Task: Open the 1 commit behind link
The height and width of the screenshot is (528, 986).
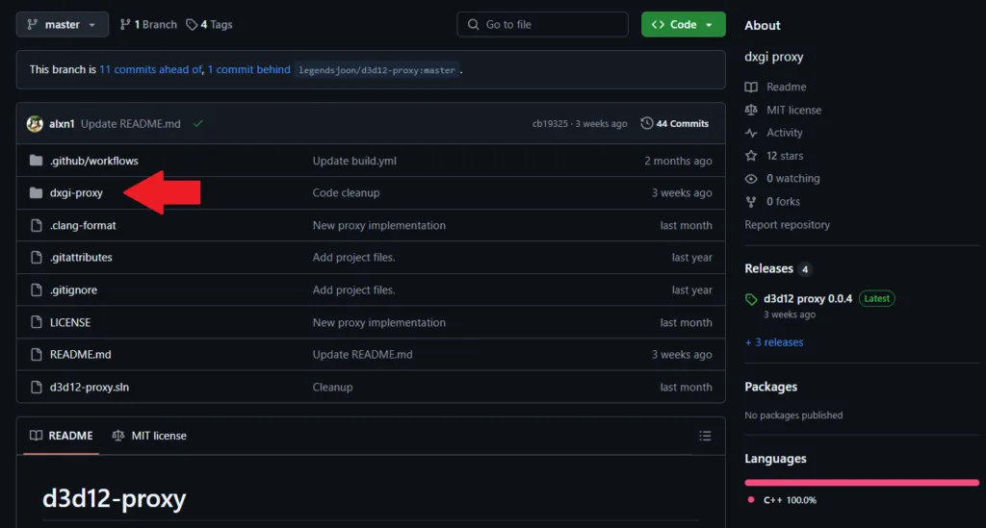Action: (248, 70)
